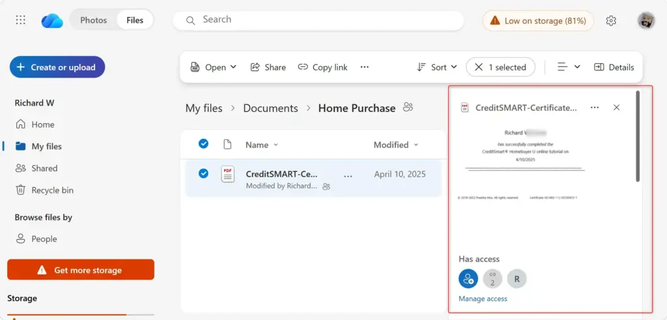Navigate to Documents breadcrumb
The width and height of the screenshot is (667, 320).
point(270,108)
